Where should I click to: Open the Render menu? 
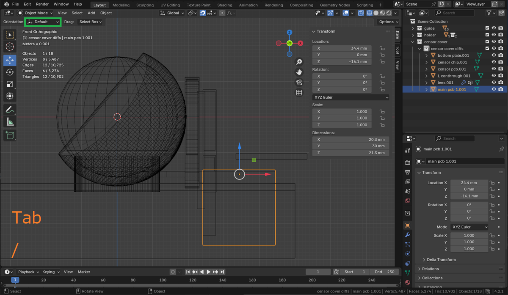pyautogui.click(x=42, y=4)
